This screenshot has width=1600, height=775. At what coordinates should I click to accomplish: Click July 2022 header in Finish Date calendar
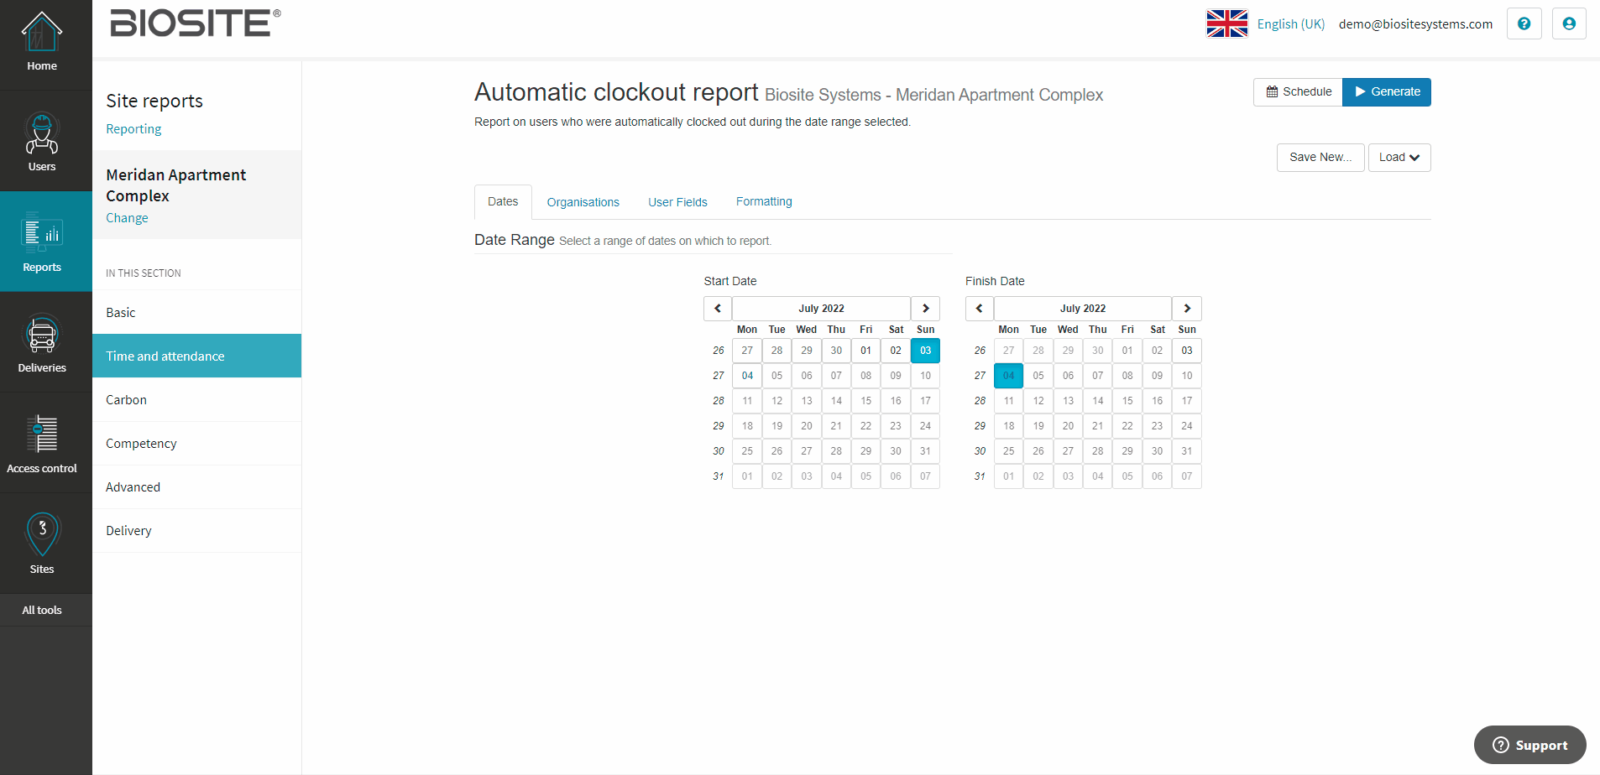pos(1083,309)
